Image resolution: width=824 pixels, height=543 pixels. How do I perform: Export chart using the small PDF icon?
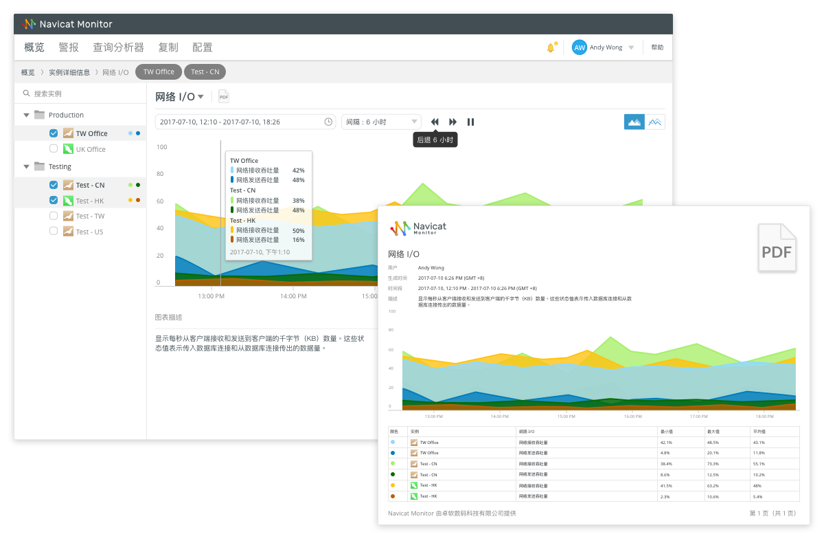224,97
